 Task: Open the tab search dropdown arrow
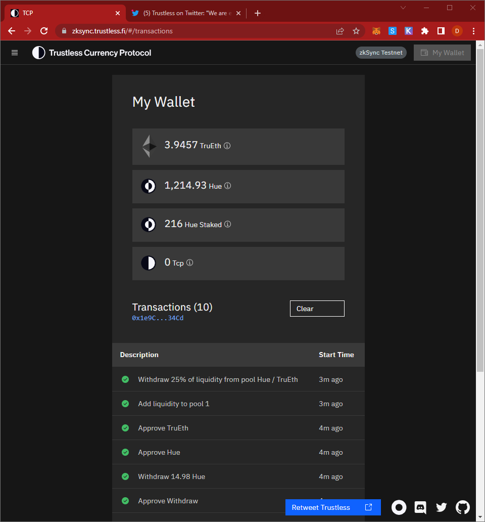coord(403,8)
